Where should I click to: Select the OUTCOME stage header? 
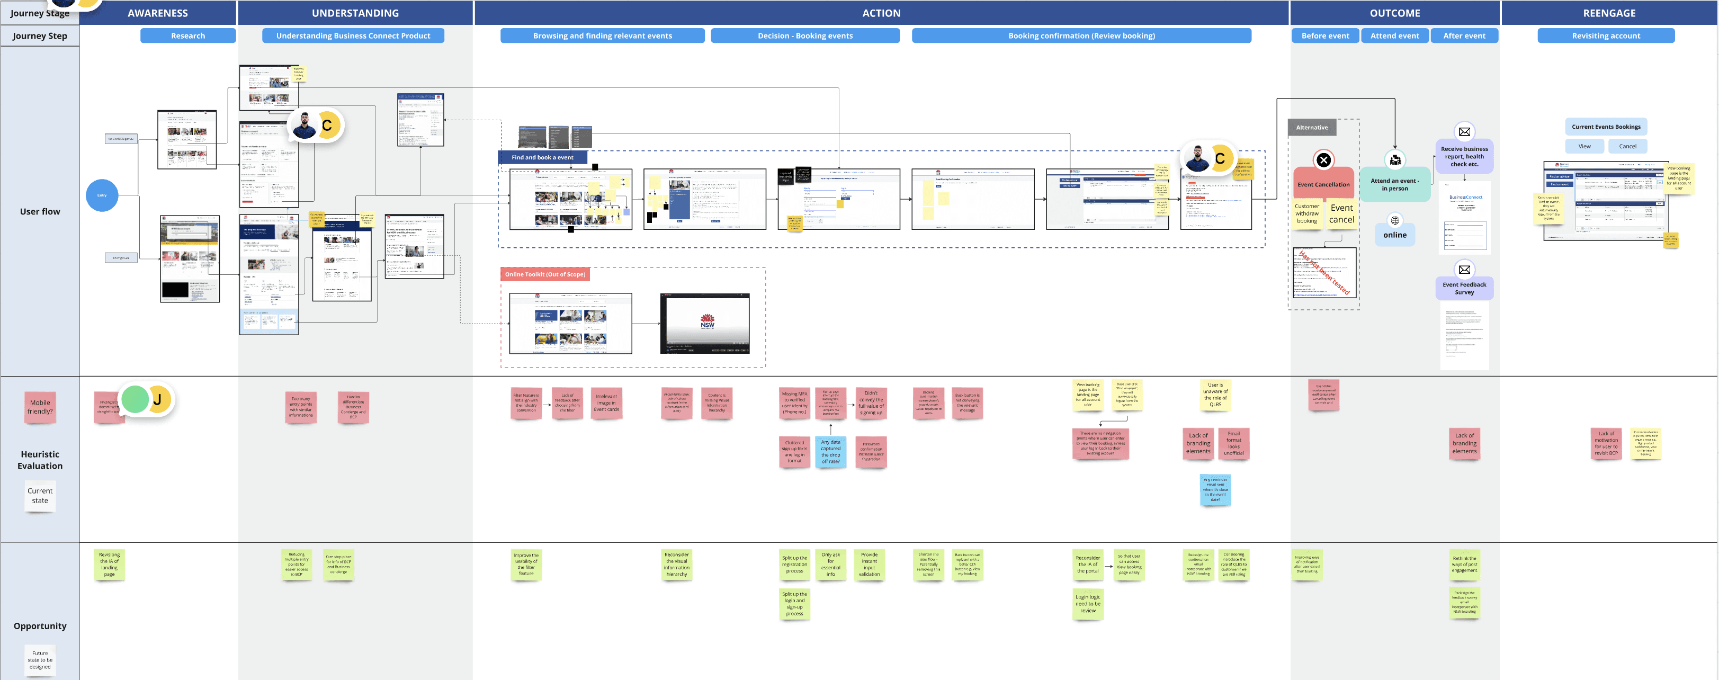pyautogui.click(x=1395, y=13)
